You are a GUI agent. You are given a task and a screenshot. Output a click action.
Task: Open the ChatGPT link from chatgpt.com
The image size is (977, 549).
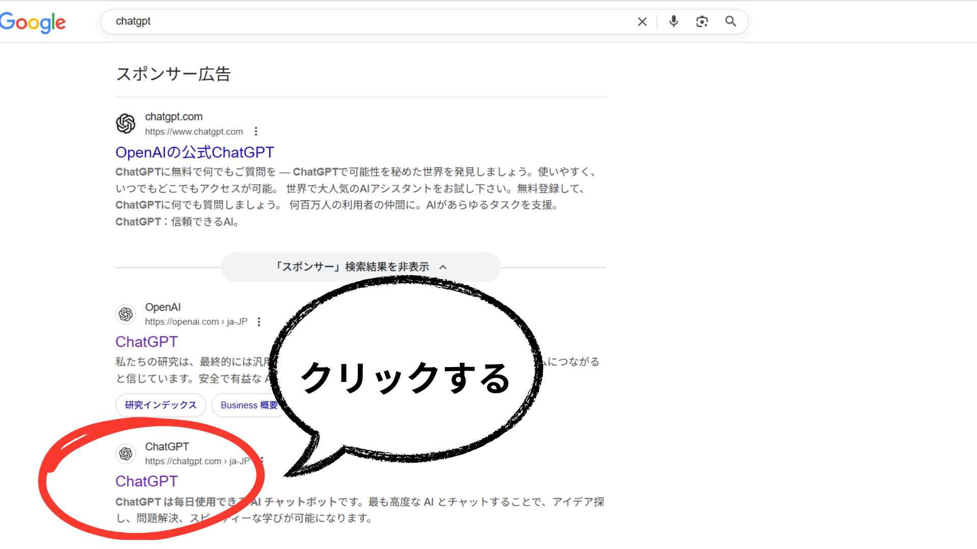pos(147,481)
